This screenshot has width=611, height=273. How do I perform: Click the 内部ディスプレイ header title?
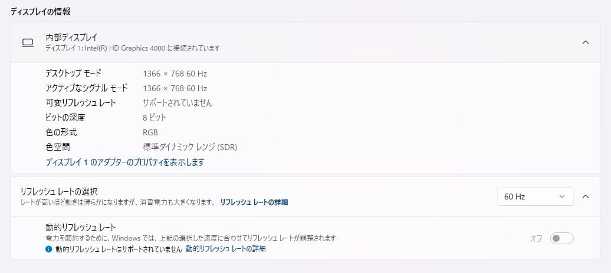point(71,38)
